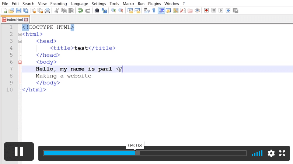The image size is (293, 164).
Task: Enter fullscreen video mode
Action: coord(282,153)
